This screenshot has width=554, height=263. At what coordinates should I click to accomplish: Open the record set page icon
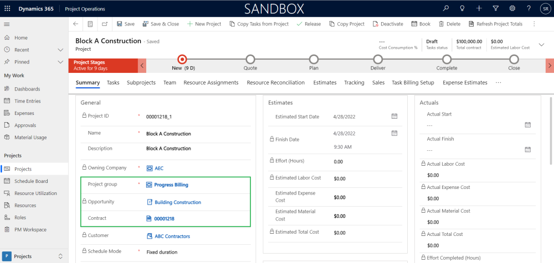(x=90, y=24)
